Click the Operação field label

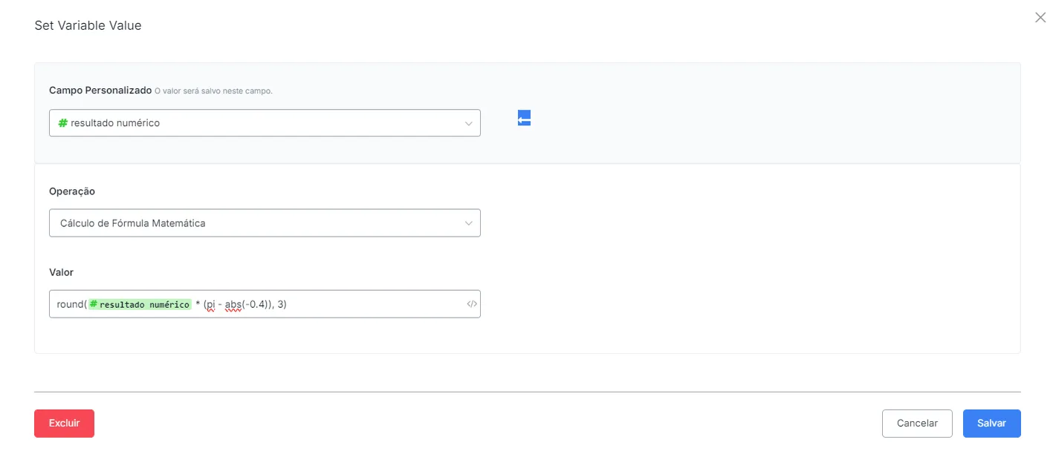click(x=72, y=191)
